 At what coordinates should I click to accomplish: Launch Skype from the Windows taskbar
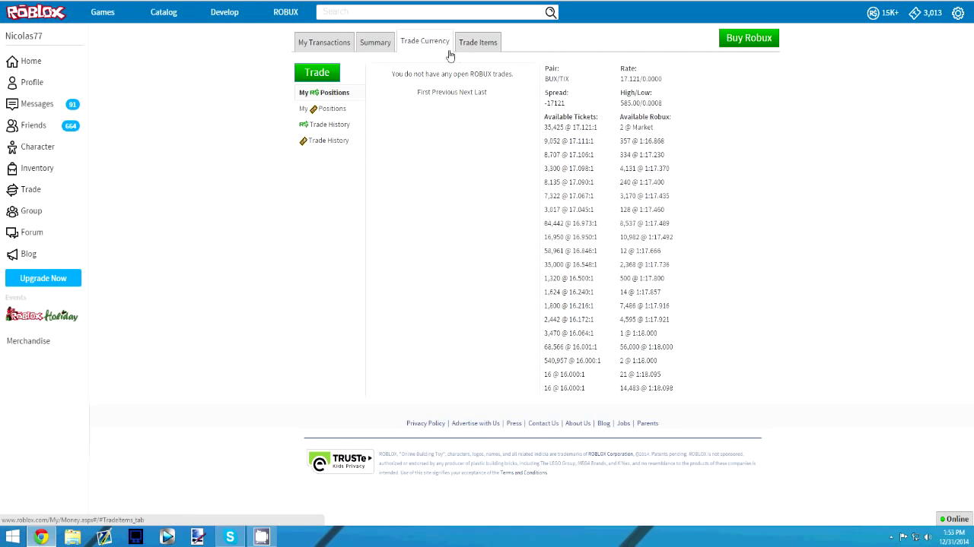click(230, 537)
